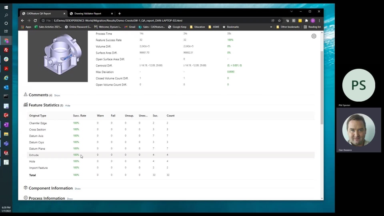This screenshot has height=216, width=384.
Task: Open the browser extensions puzzle icon
Action: [x=306, y=20]
